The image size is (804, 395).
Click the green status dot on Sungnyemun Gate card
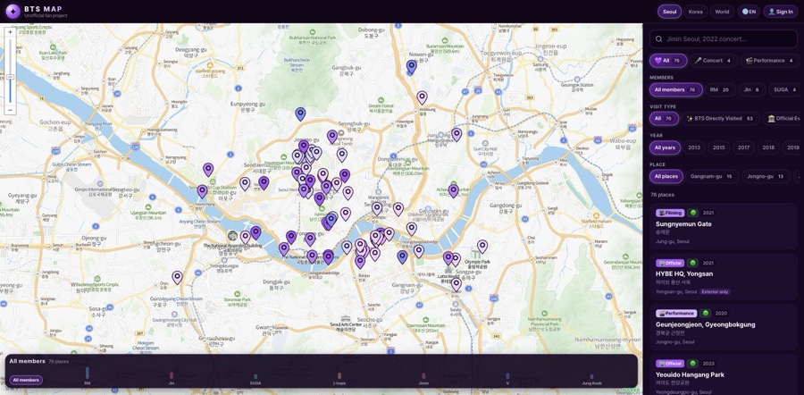click(692, 213)
